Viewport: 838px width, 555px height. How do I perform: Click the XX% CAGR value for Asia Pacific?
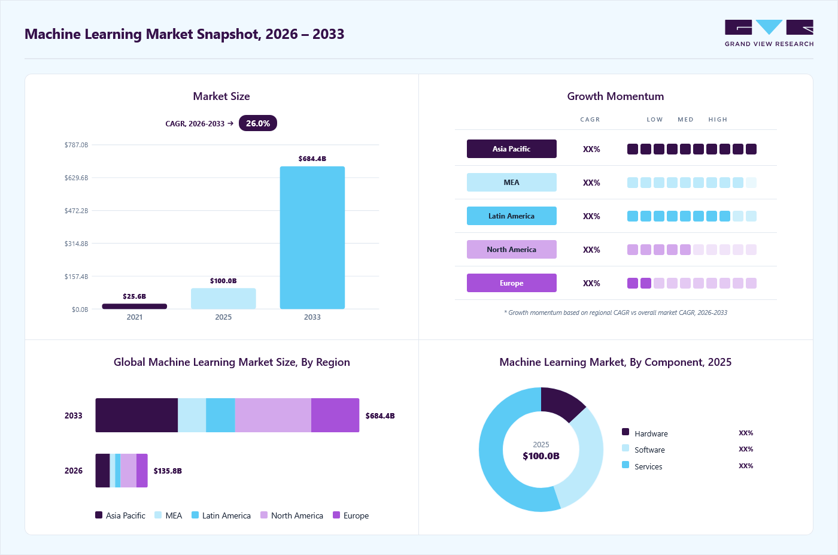[x=591, y=149]
